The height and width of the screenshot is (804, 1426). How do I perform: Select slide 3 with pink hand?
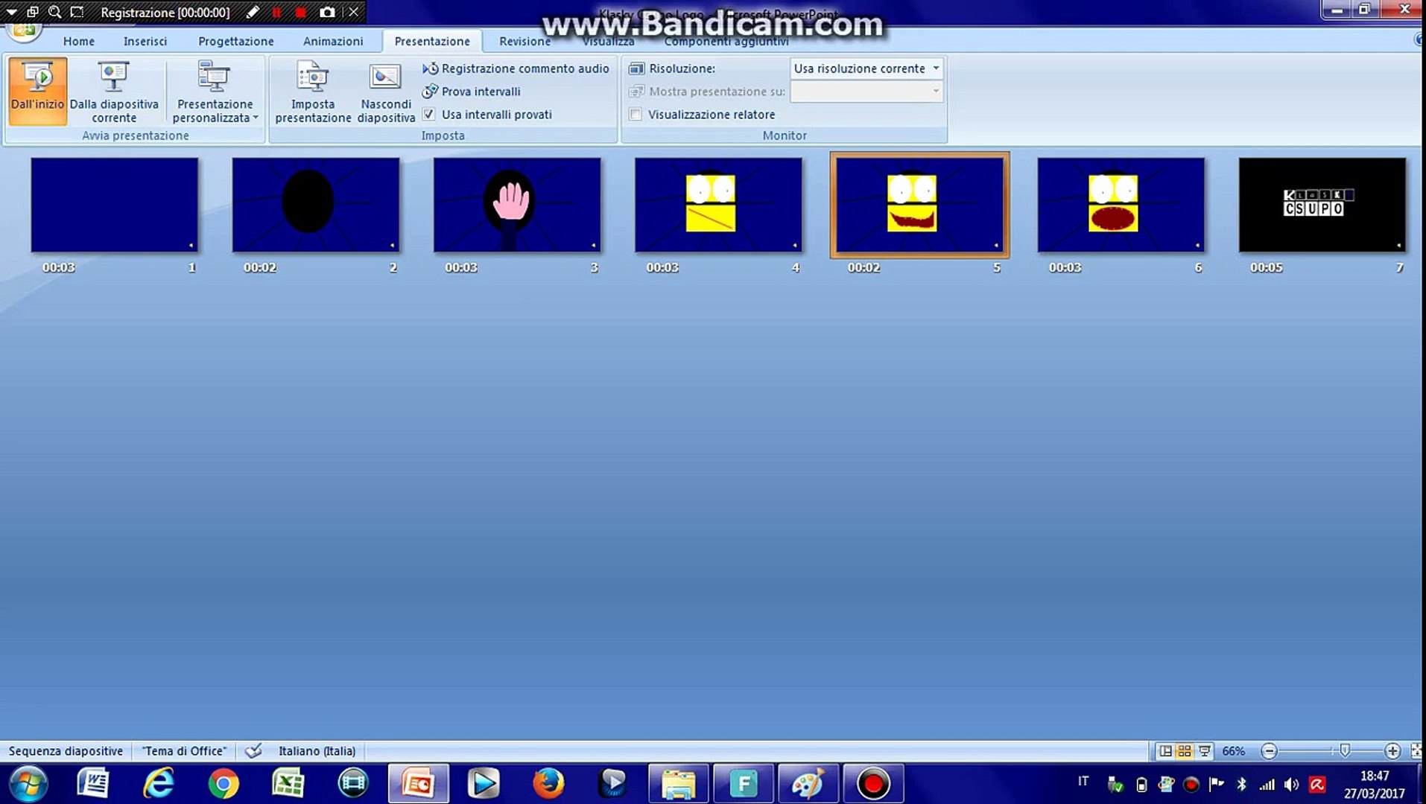pyautogui.click(x=517, y=205)
